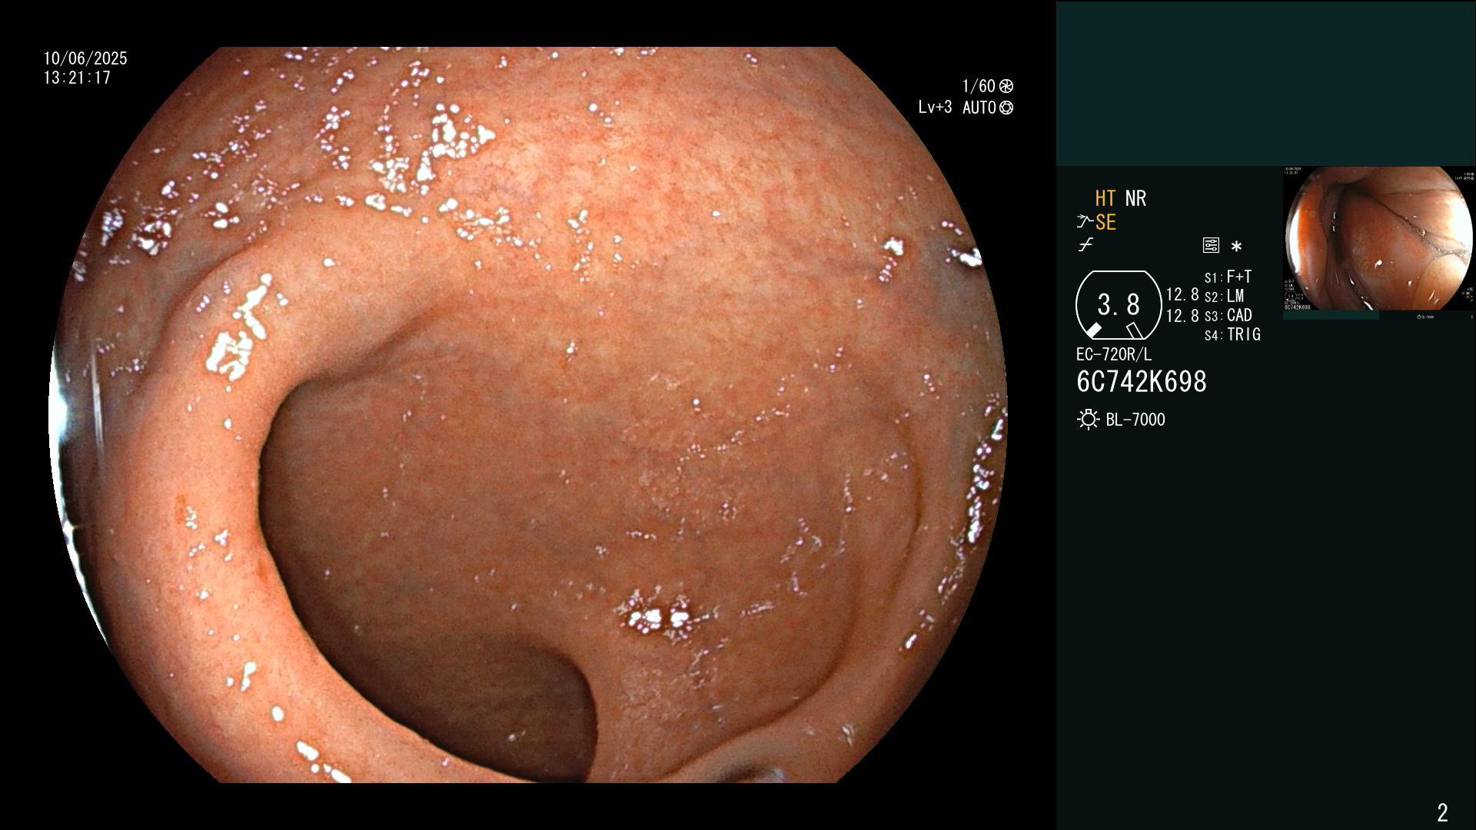1476x830 pixels.
Task: Click the scope tip diameter diagram showing 3.8
Action: click(1119, 305)
